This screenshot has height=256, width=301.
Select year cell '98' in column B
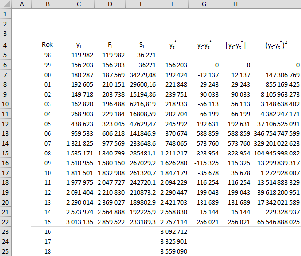[47, 55]
